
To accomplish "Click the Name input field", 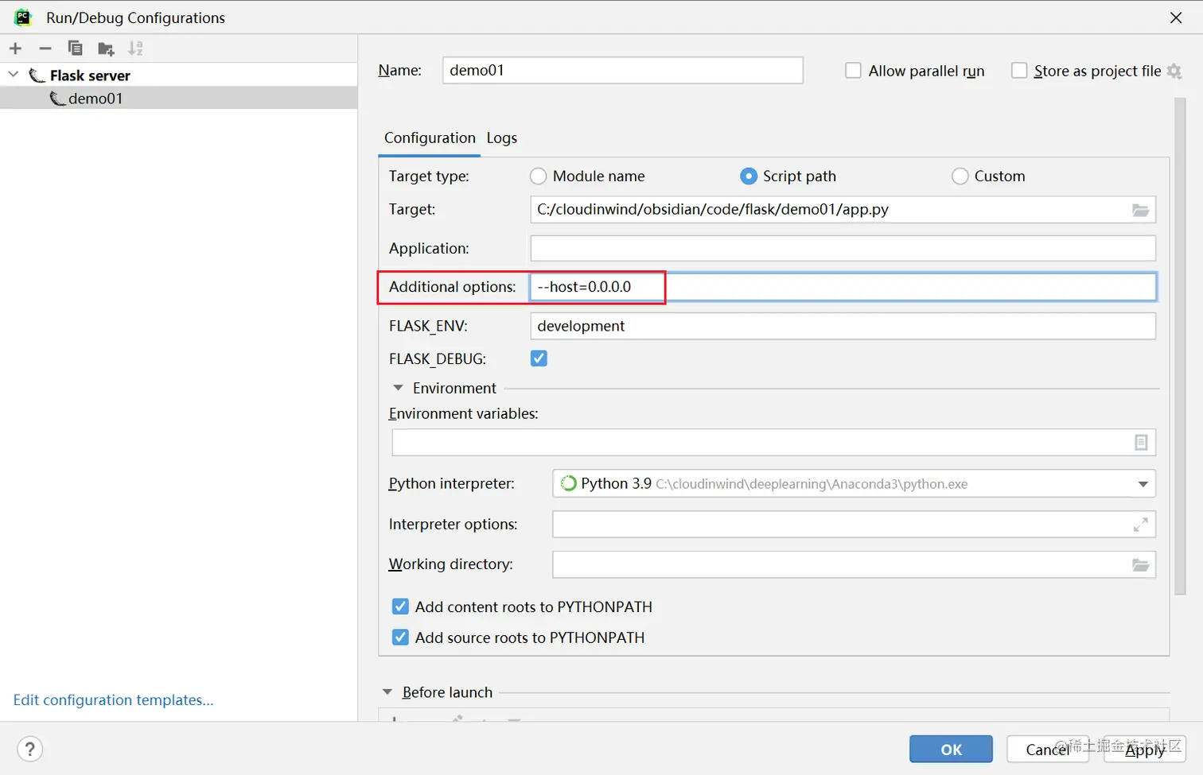I will [623, 70].
